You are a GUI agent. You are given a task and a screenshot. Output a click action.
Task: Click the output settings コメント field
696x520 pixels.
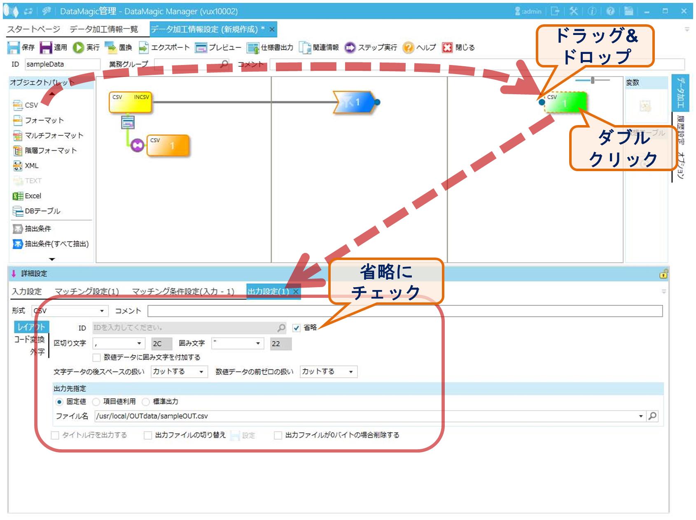(405, 311)
